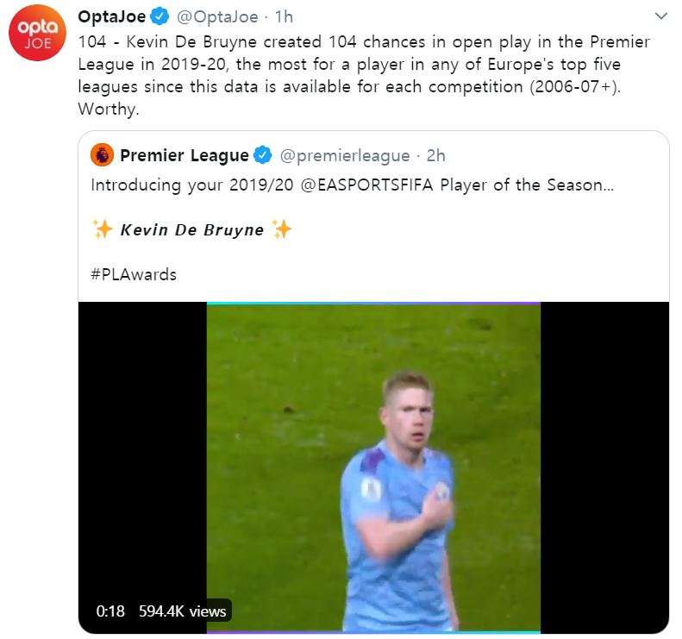
Task: Visit the @premierleague handle
Action: coord(345,155)
